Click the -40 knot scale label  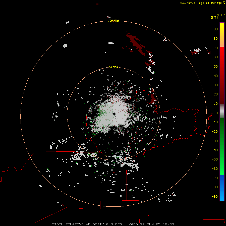(x=215, y=150)
